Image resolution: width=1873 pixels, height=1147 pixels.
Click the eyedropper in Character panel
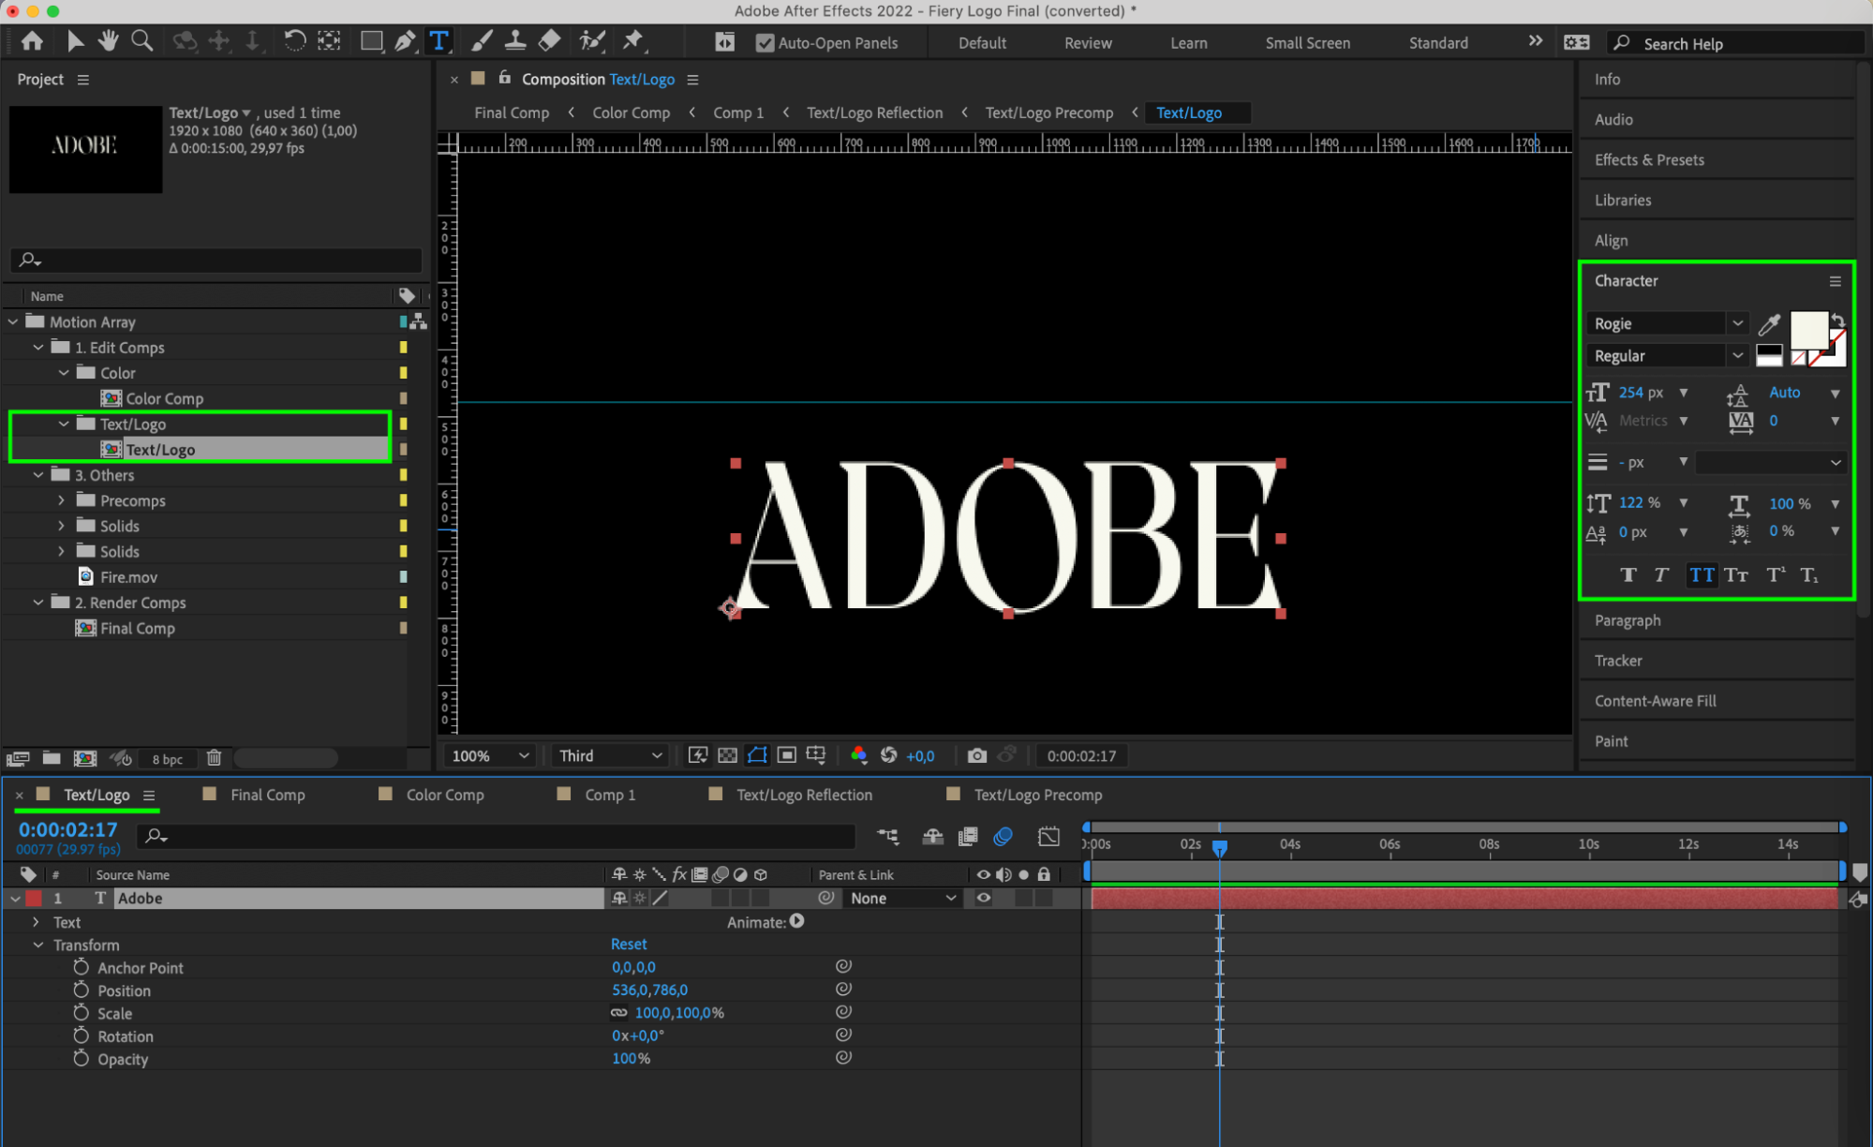[x=1769, y=324]
